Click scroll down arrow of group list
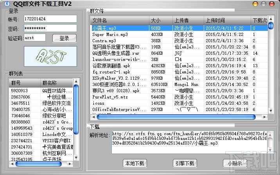The height and width of the screenshot is (175, 280). [76, 158]
